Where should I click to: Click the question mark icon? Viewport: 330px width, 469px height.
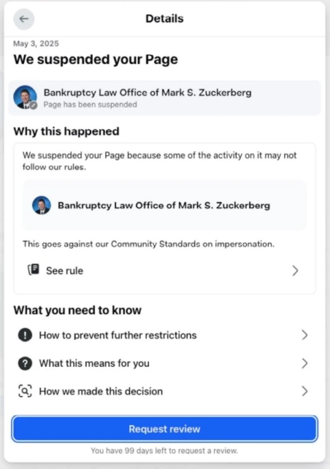(x=25, y=363)
